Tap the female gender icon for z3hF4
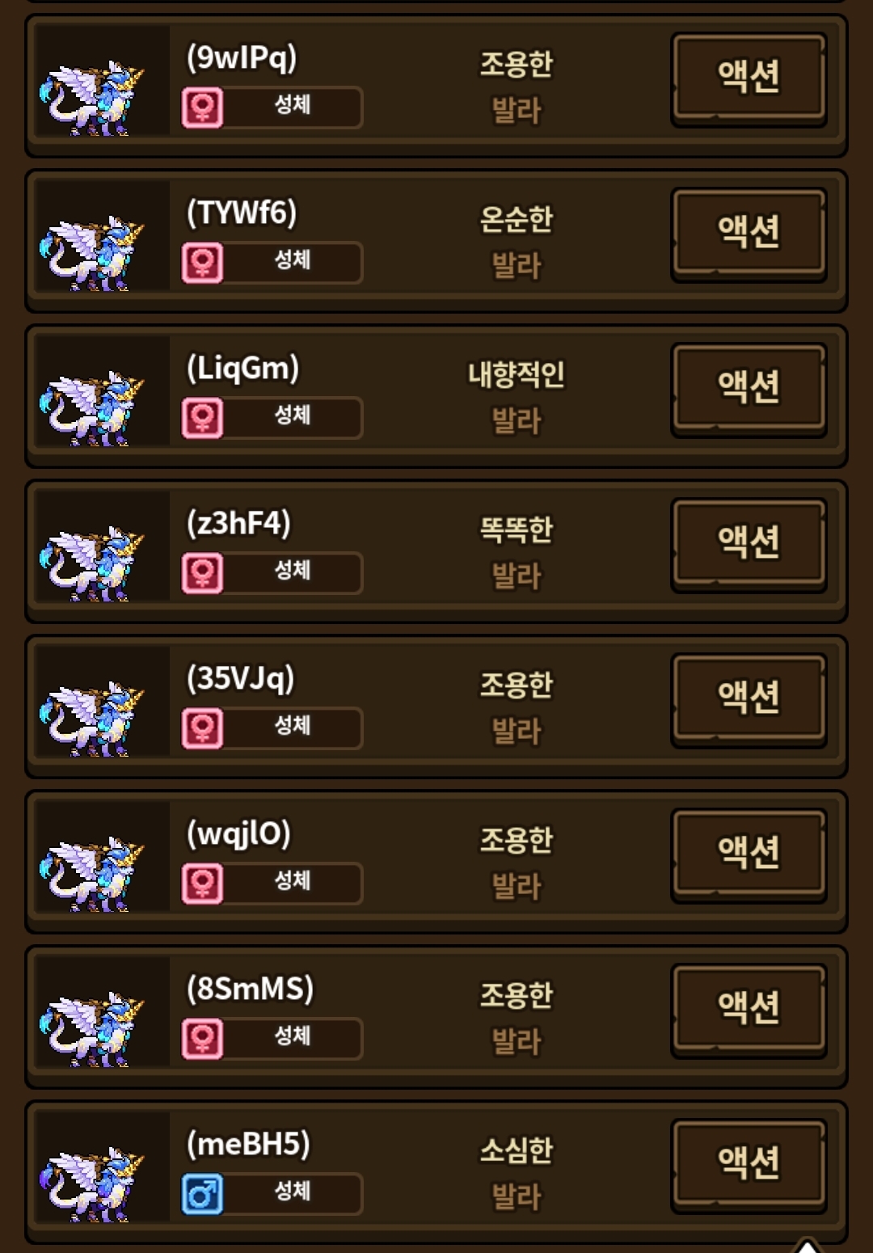 (202, 573)
